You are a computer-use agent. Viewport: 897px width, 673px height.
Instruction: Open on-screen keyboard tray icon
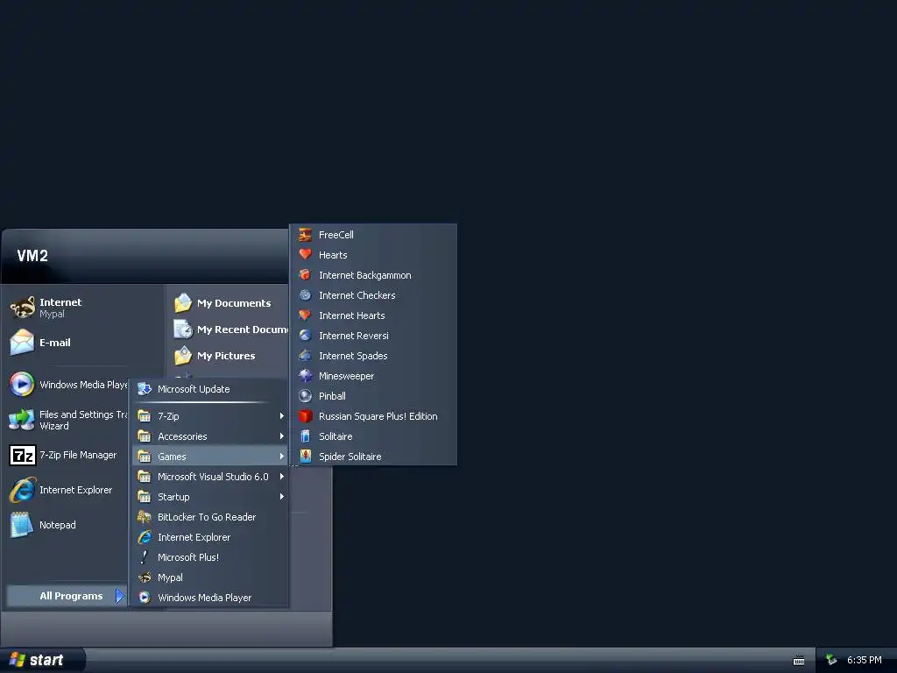point(799,661)
